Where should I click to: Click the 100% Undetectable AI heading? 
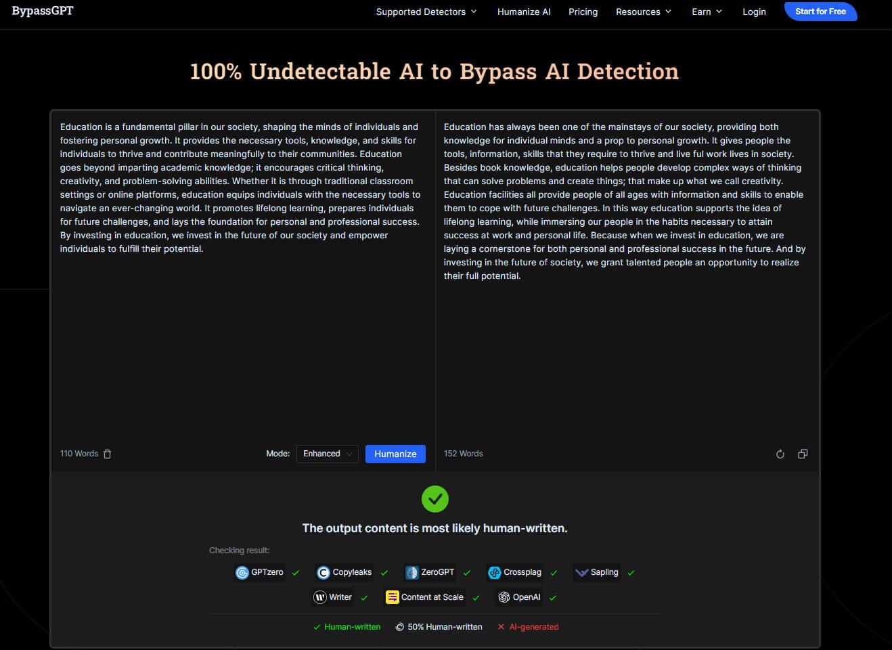click(x=434, y=72)
